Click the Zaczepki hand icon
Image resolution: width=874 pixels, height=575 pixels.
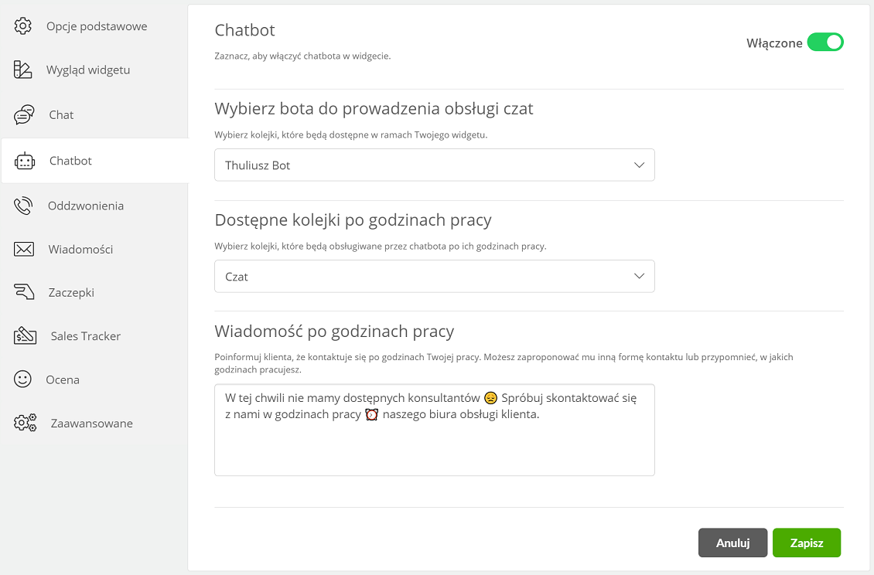coord(24,292)
